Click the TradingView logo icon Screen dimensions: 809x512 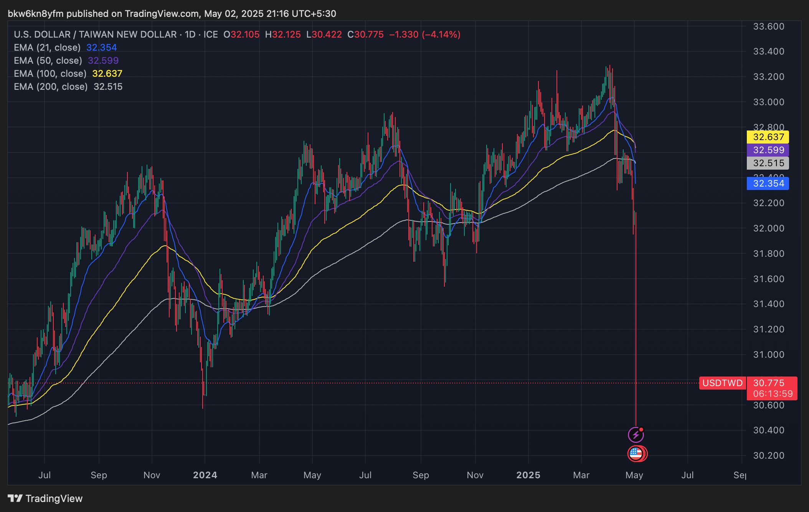[15, 498]
